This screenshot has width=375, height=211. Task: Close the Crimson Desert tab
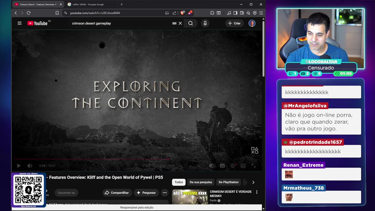click(x=61, y=4)
